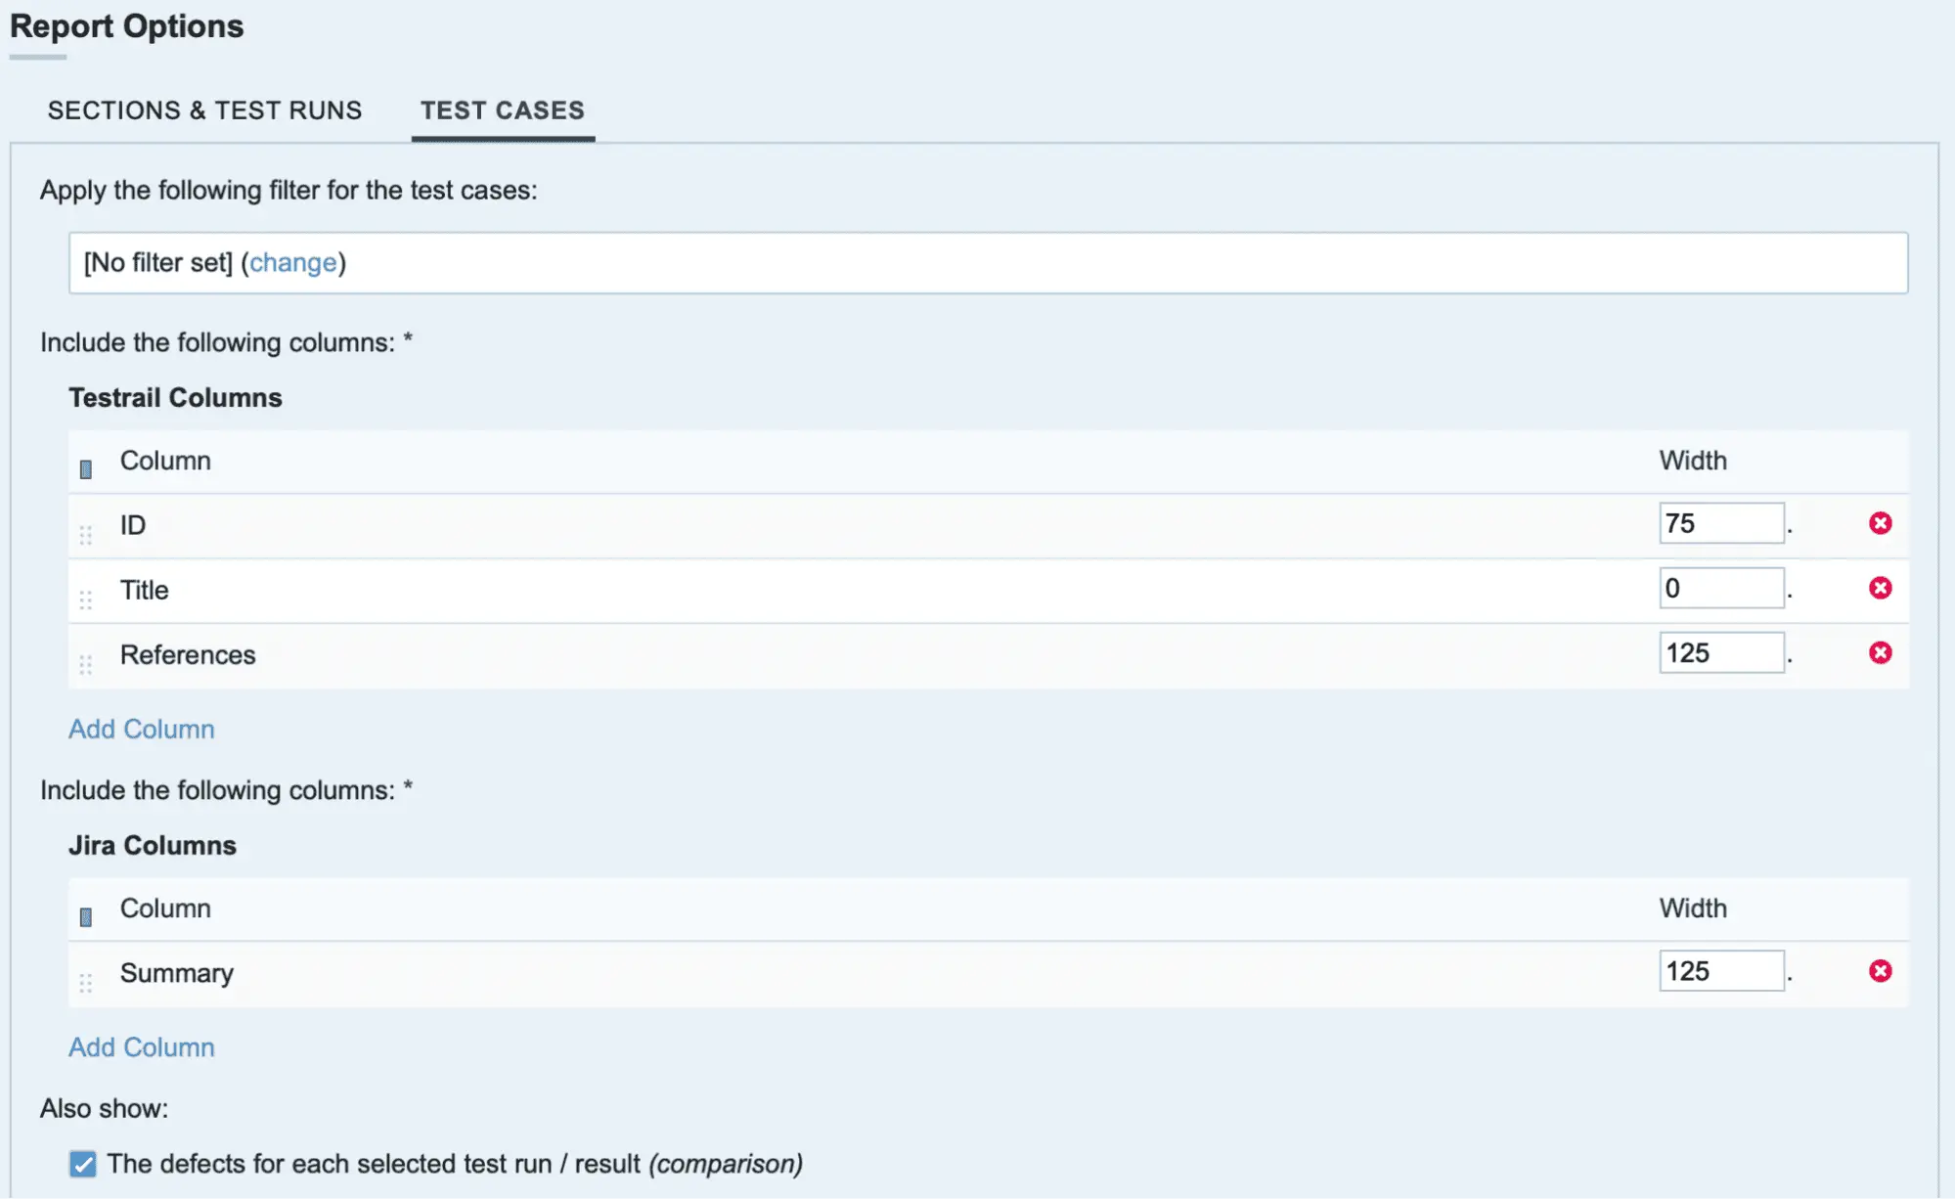This screenshot has height=1199, width=1955.
Task: Click the References column name
Action: [x=188, y=654]
